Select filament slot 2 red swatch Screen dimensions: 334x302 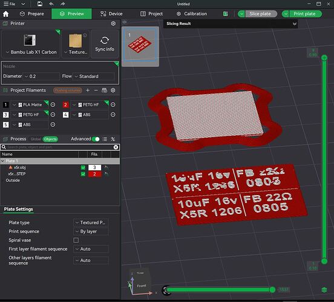(x=65, y=104)
